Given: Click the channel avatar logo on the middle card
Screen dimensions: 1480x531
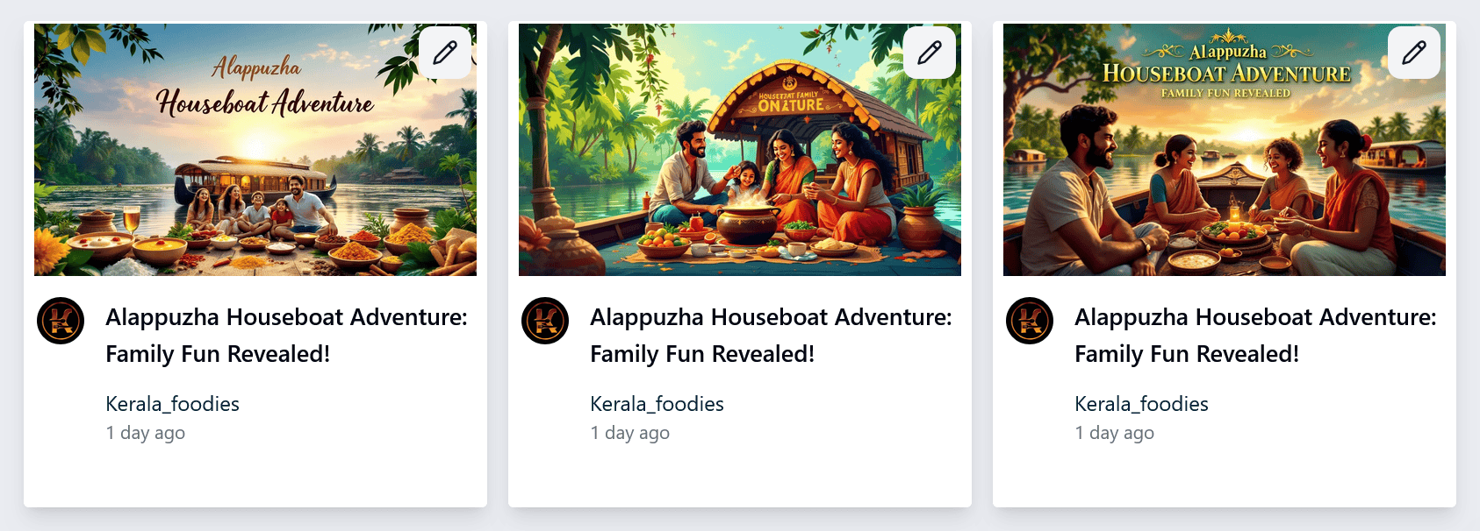Looking at the screenshot, I should (x=545, y=321).
